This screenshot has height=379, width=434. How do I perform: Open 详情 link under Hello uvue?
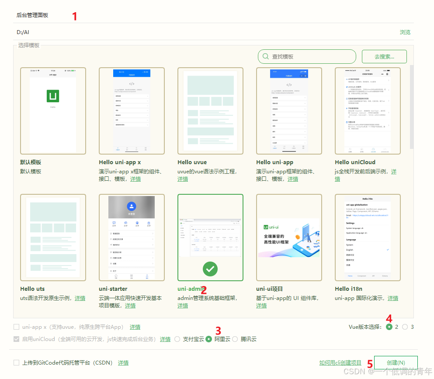(183, 179)
